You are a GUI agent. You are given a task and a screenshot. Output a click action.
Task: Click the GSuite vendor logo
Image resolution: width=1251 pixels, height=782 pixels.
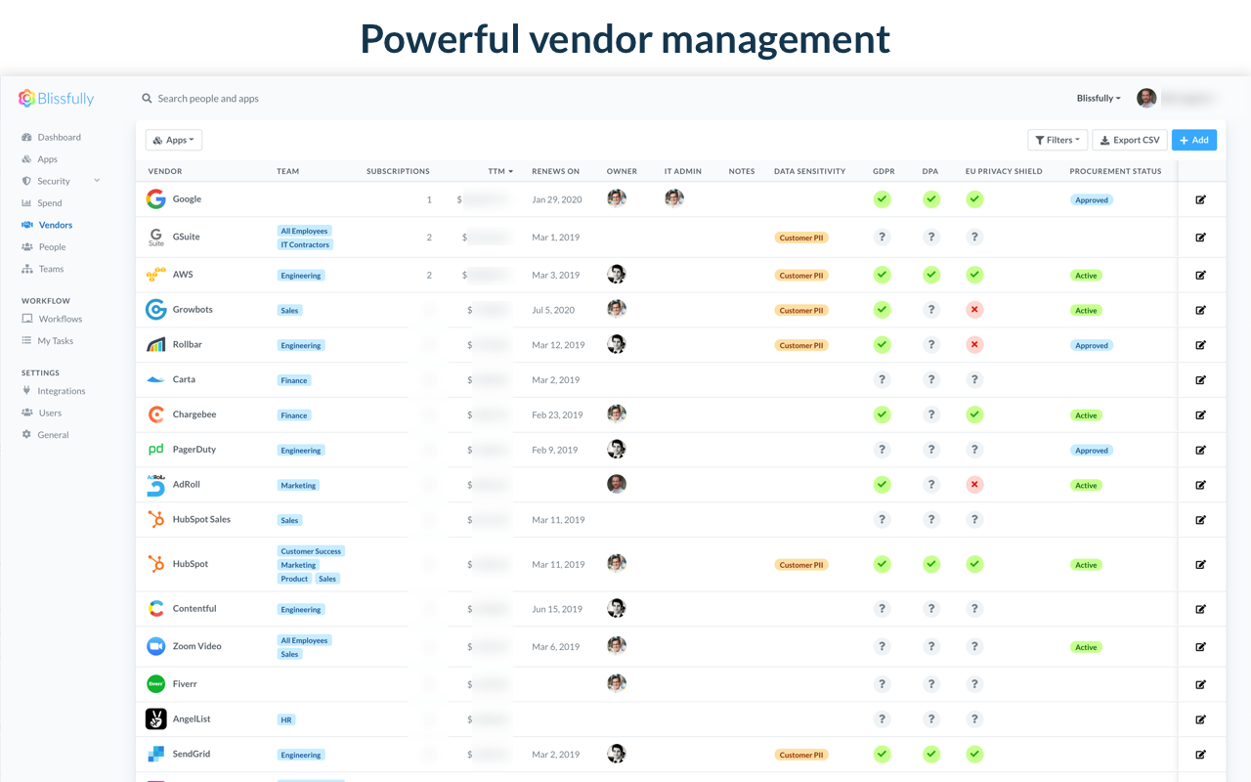click(156, 238)
